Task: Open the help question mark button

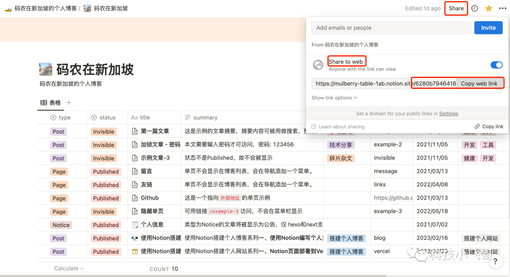Action: [495, 261]
